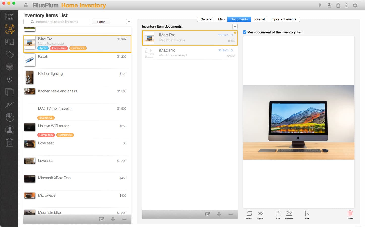Click the Filter button
The width and height of the screenshot is (365, 227).
[x=101, y=22]
